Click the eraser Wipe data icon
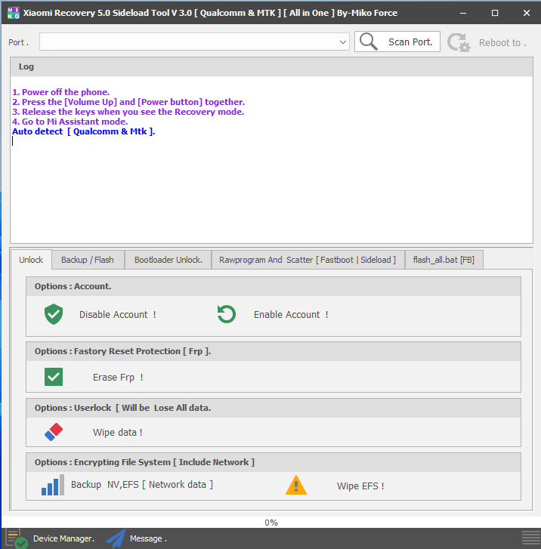The width and height of the screenshot is (541, 549). 54,432
